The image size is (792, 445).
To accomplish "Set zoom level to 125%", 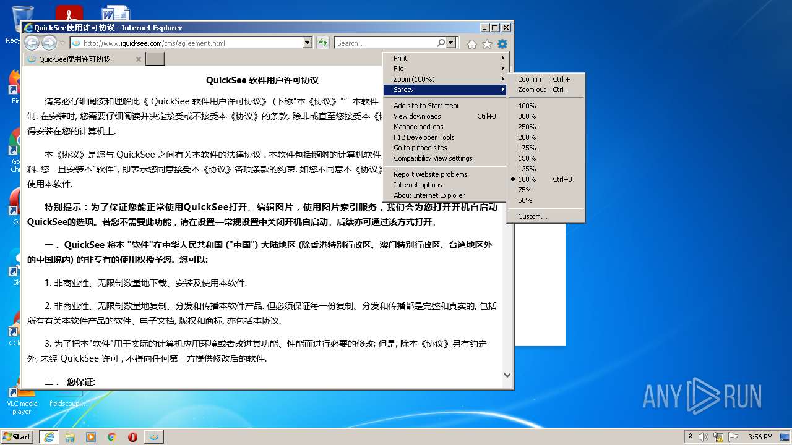I will click(546, 169).
